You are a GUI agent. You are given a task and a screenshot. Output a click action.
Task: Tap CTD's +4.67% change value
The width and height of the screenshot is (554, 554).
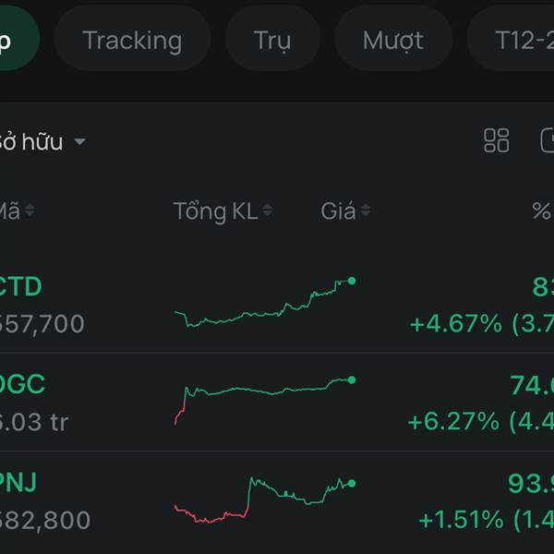[x=456, y=324]
